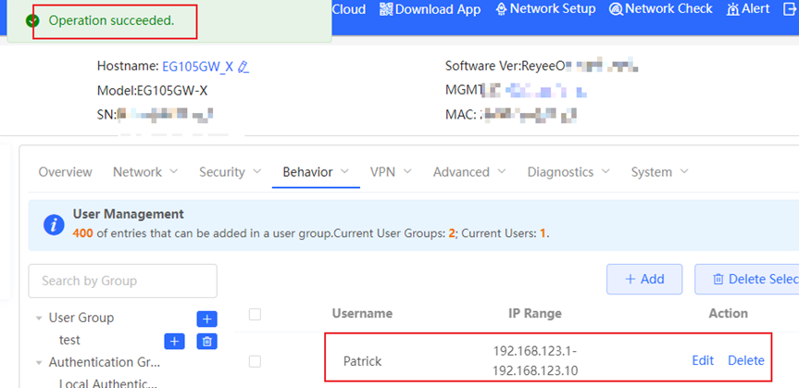Click Edit link for user Patrick
Viewport: 799px width, 388px height.
click(703, 360)
